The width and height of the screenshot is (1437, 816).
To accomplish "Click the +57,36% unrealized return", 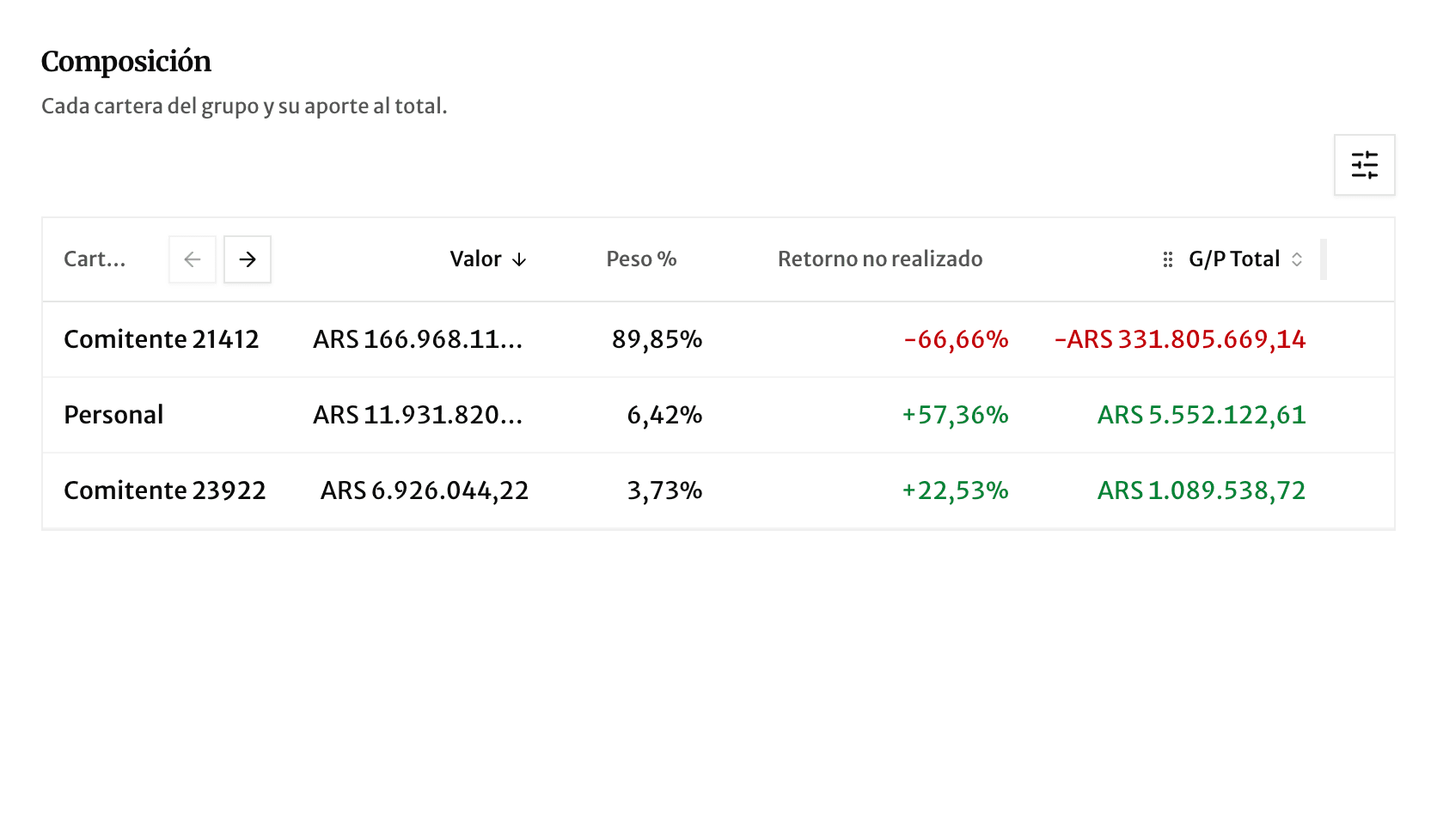I will [x=955, y=415].
